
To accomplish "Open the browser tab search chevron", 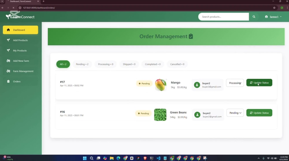I will [2, 1].
